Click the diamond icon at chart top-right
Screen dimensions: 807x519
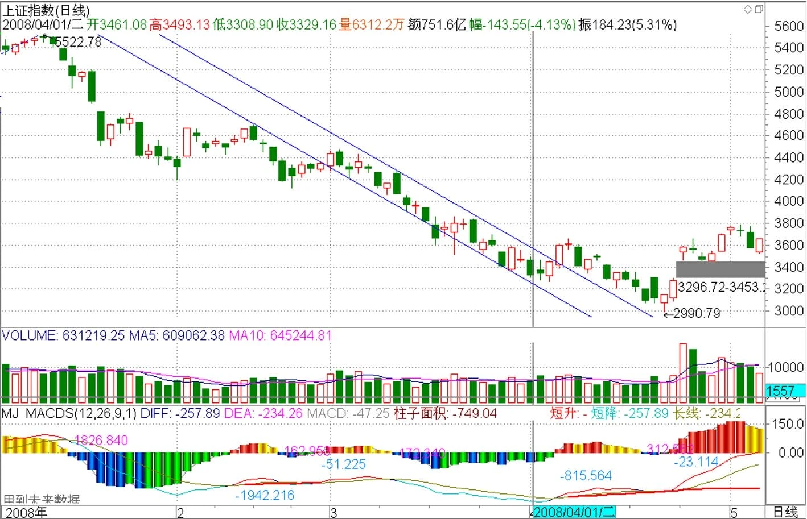(748, 9)
